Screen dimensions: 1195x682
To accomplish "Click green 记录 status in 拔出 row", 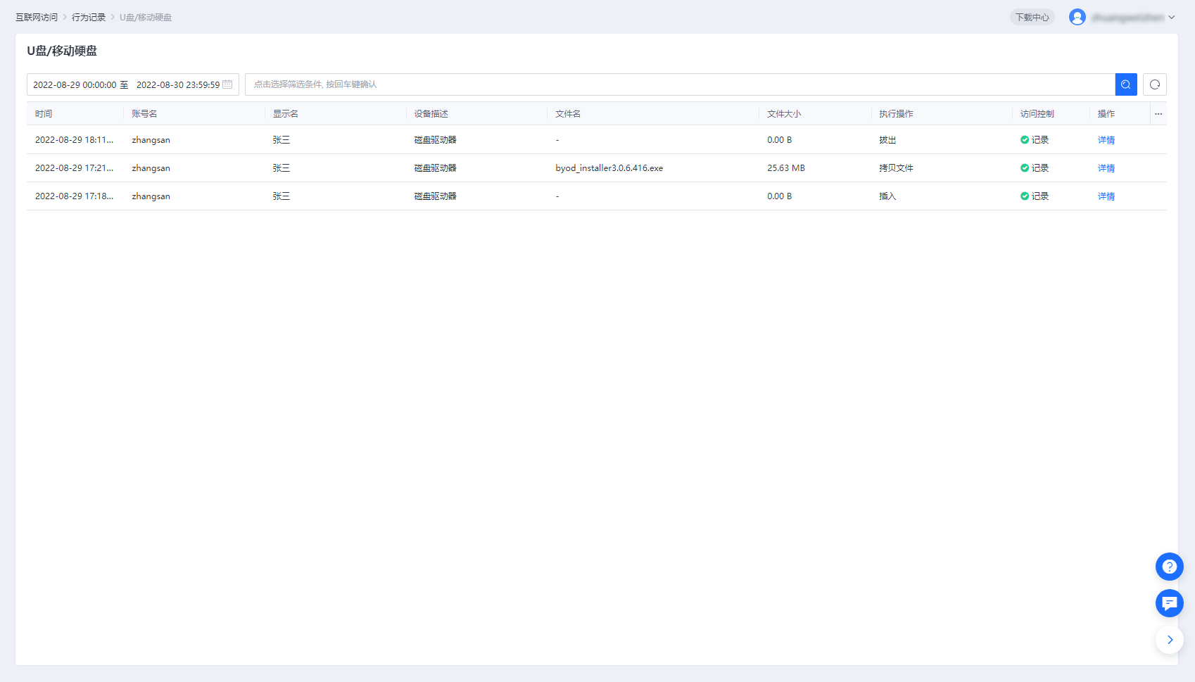I will tap(1035, 140).
